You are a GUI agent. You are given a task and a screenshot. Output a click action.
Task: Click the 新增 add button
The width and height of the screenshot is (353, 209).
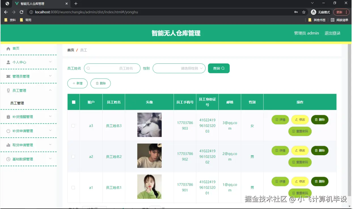[77, 84]
